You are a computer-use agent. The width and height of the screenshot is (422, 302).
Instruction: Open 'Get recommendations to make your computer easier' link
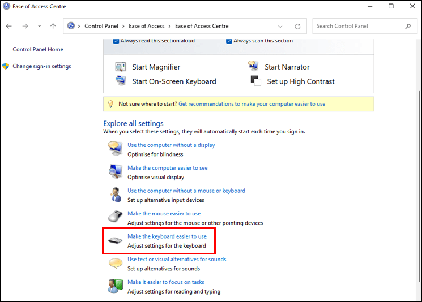pyautogui.click(x=252, y=104)
